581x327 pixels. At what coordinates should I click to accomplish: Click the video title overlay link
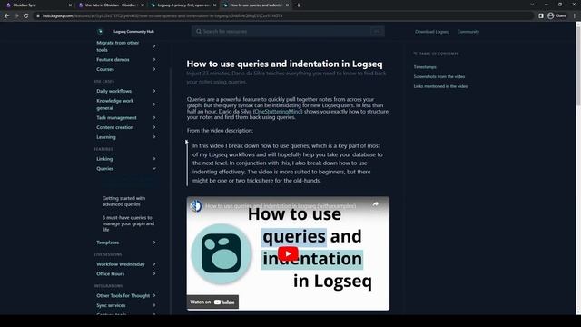click(281, 206)
